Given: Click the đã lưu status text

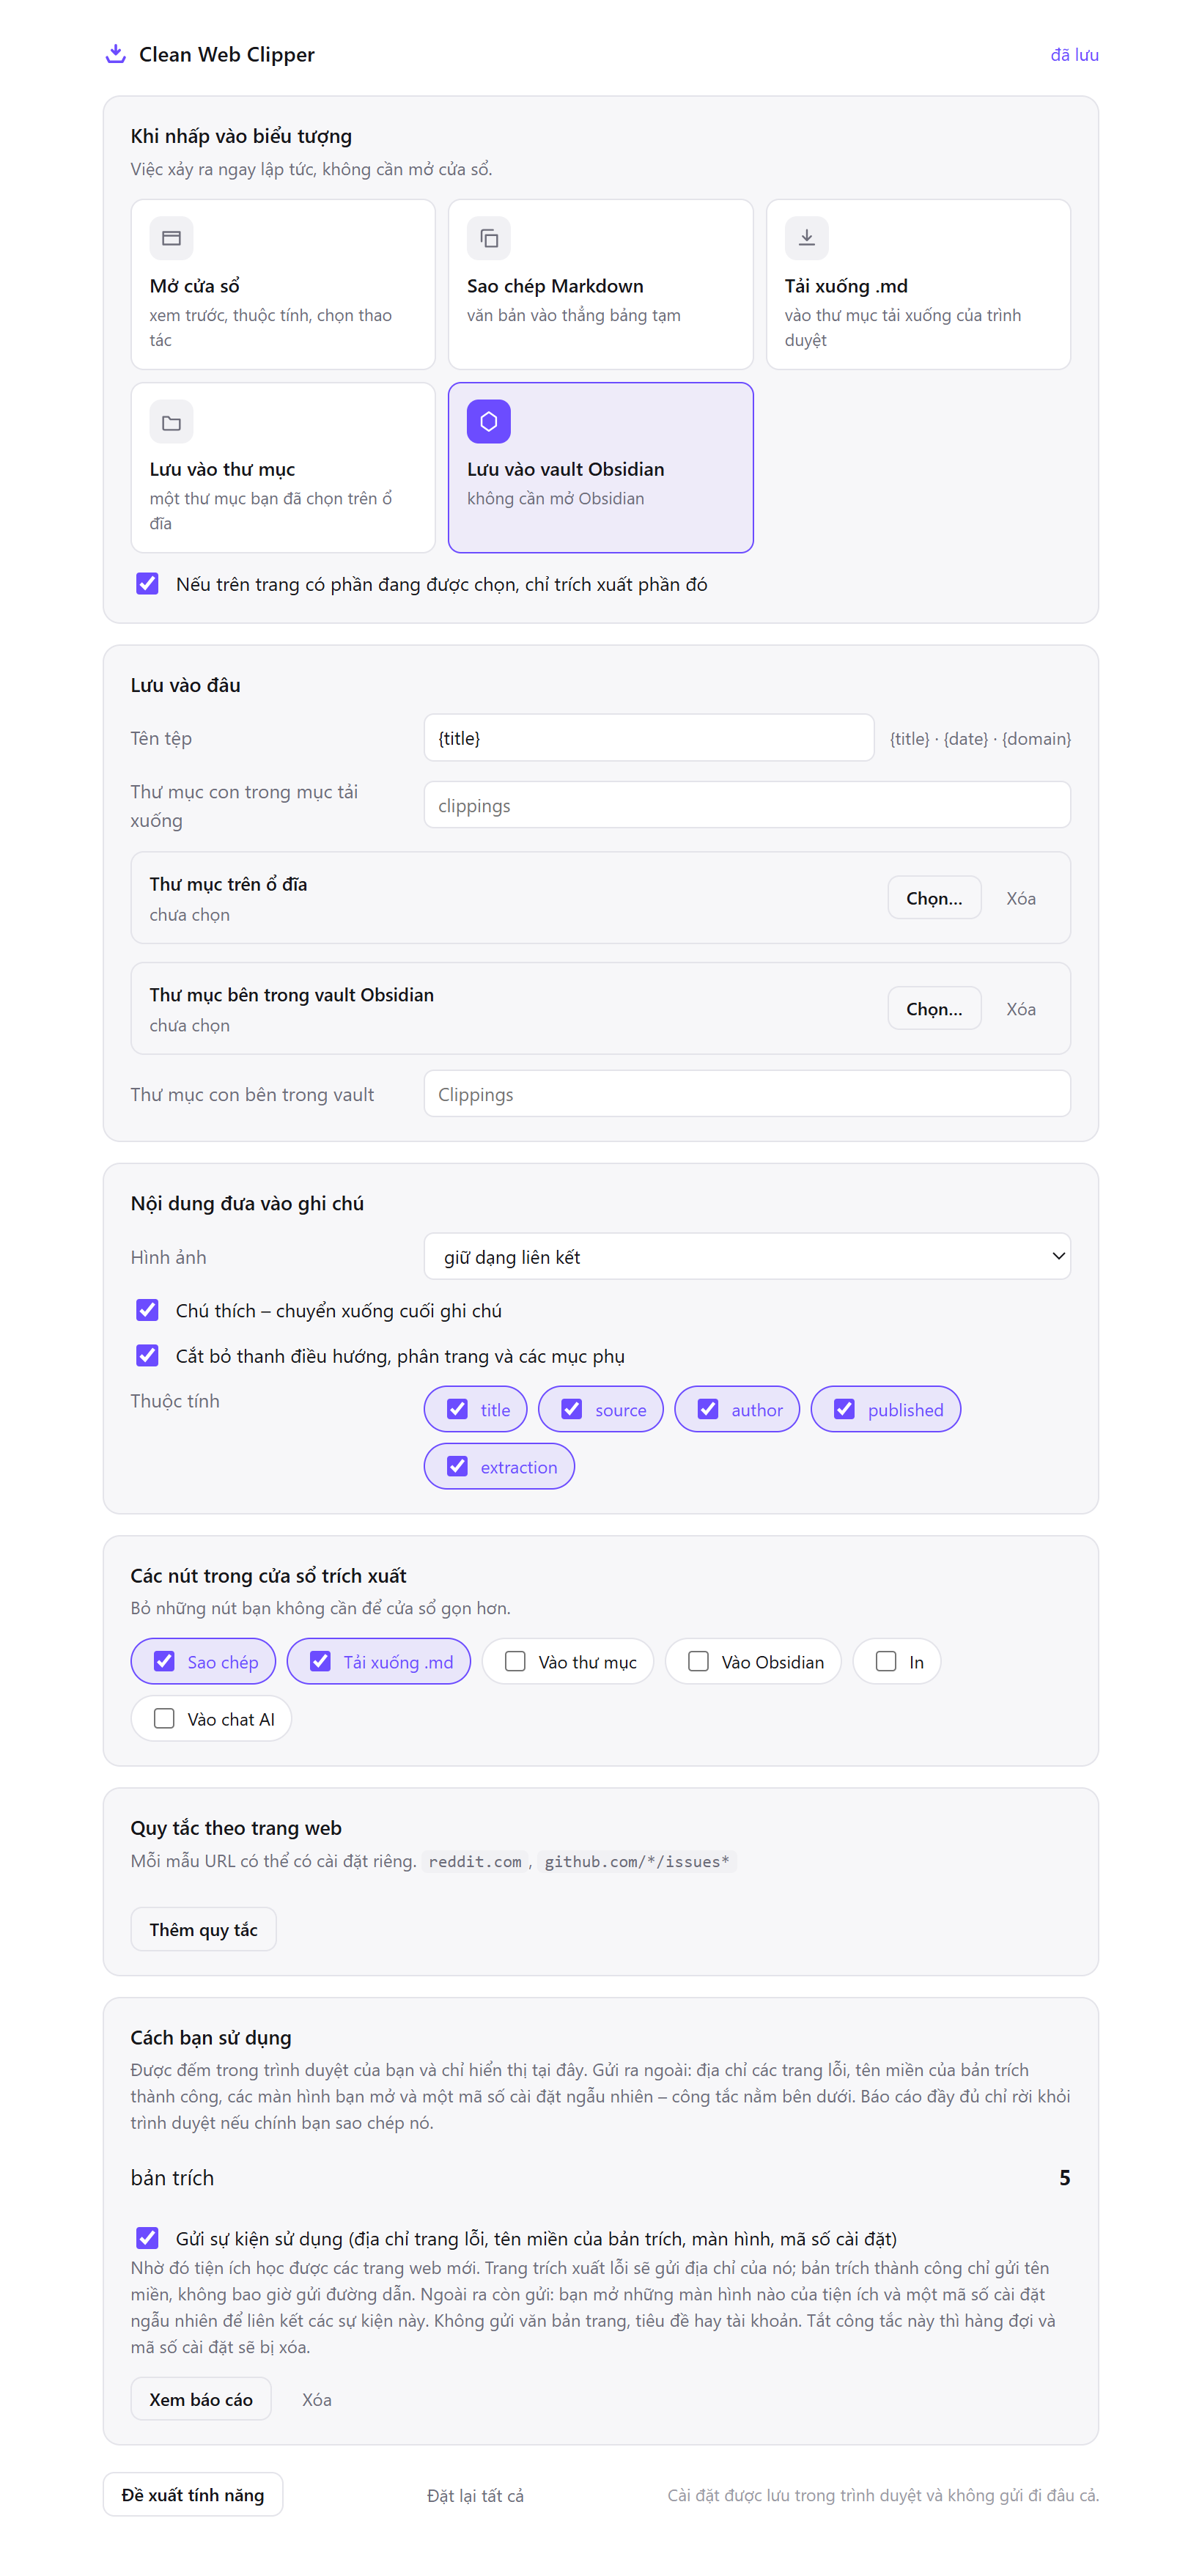Looking at the screenshot, I should tap(1074, 55).
